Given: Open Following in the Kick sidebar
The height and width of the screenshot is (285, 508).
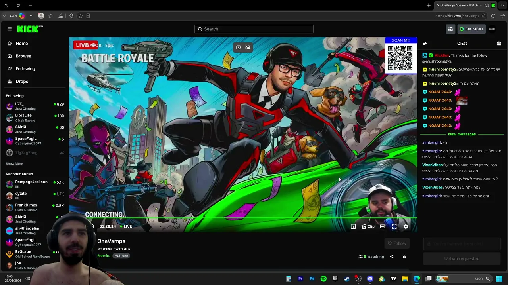Looking at the screenshot, I should [21, 68].
